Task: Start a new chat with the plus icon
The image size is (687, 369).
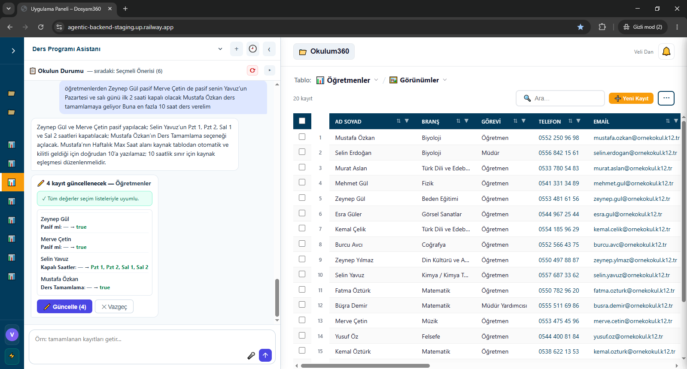Action: pyautogui.click(x=237, y=49)
